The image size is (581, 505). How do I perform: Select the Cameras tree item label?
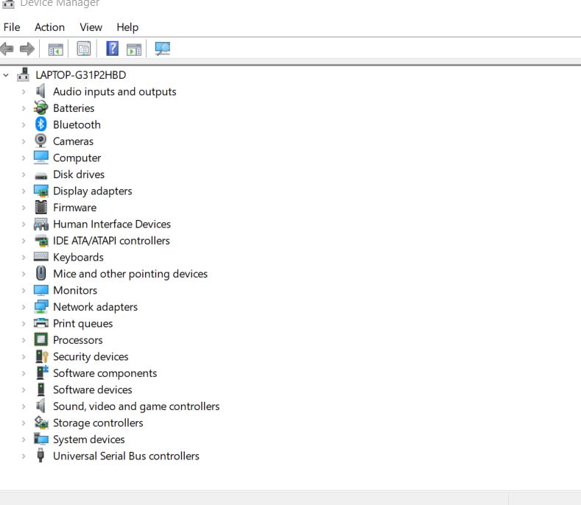pyautogui.click(x=73, y=141)
